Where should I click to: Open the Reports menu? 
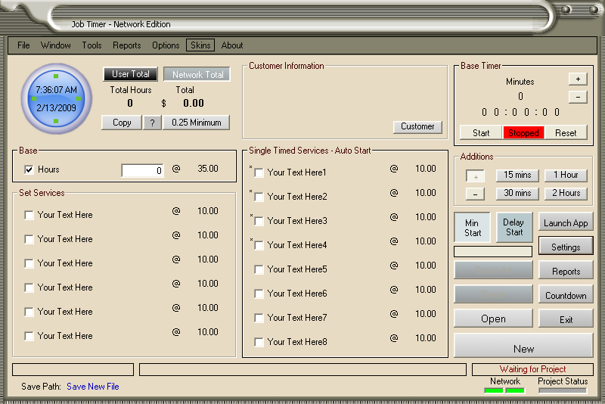pyautogui.click(x=126, y=45)
